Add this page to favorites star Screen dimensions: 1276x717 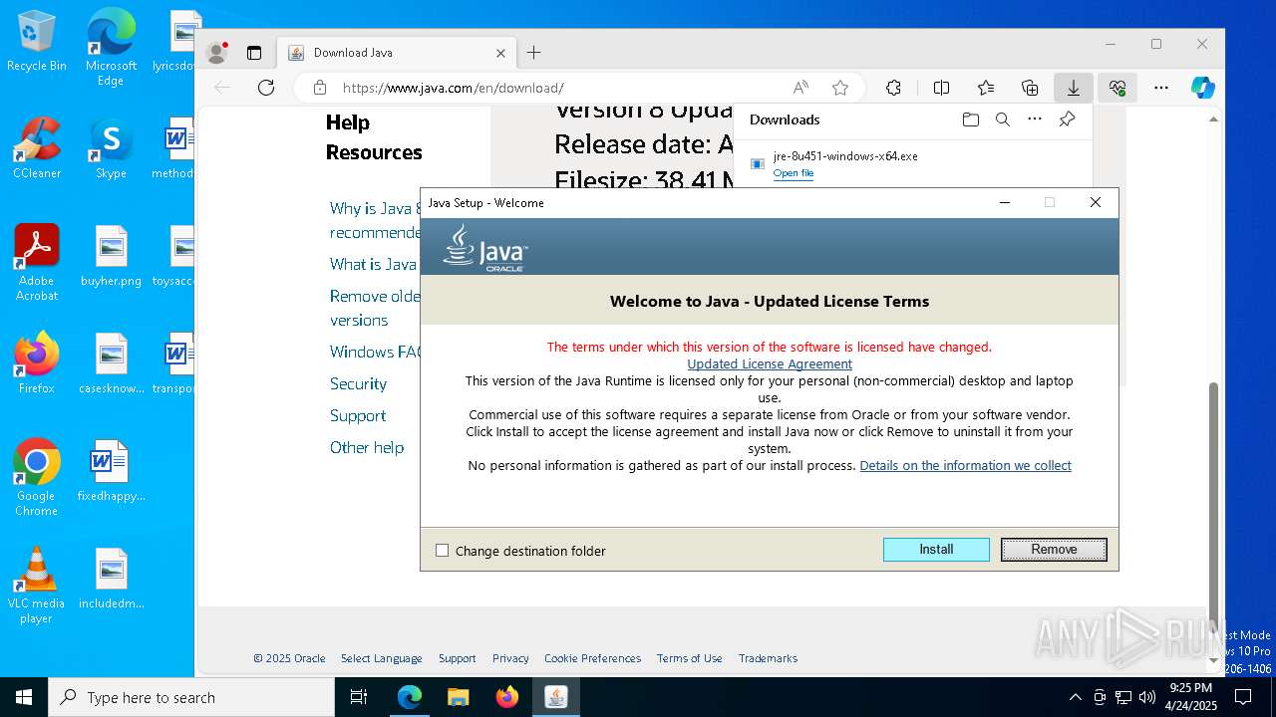(x=840, y=88)
